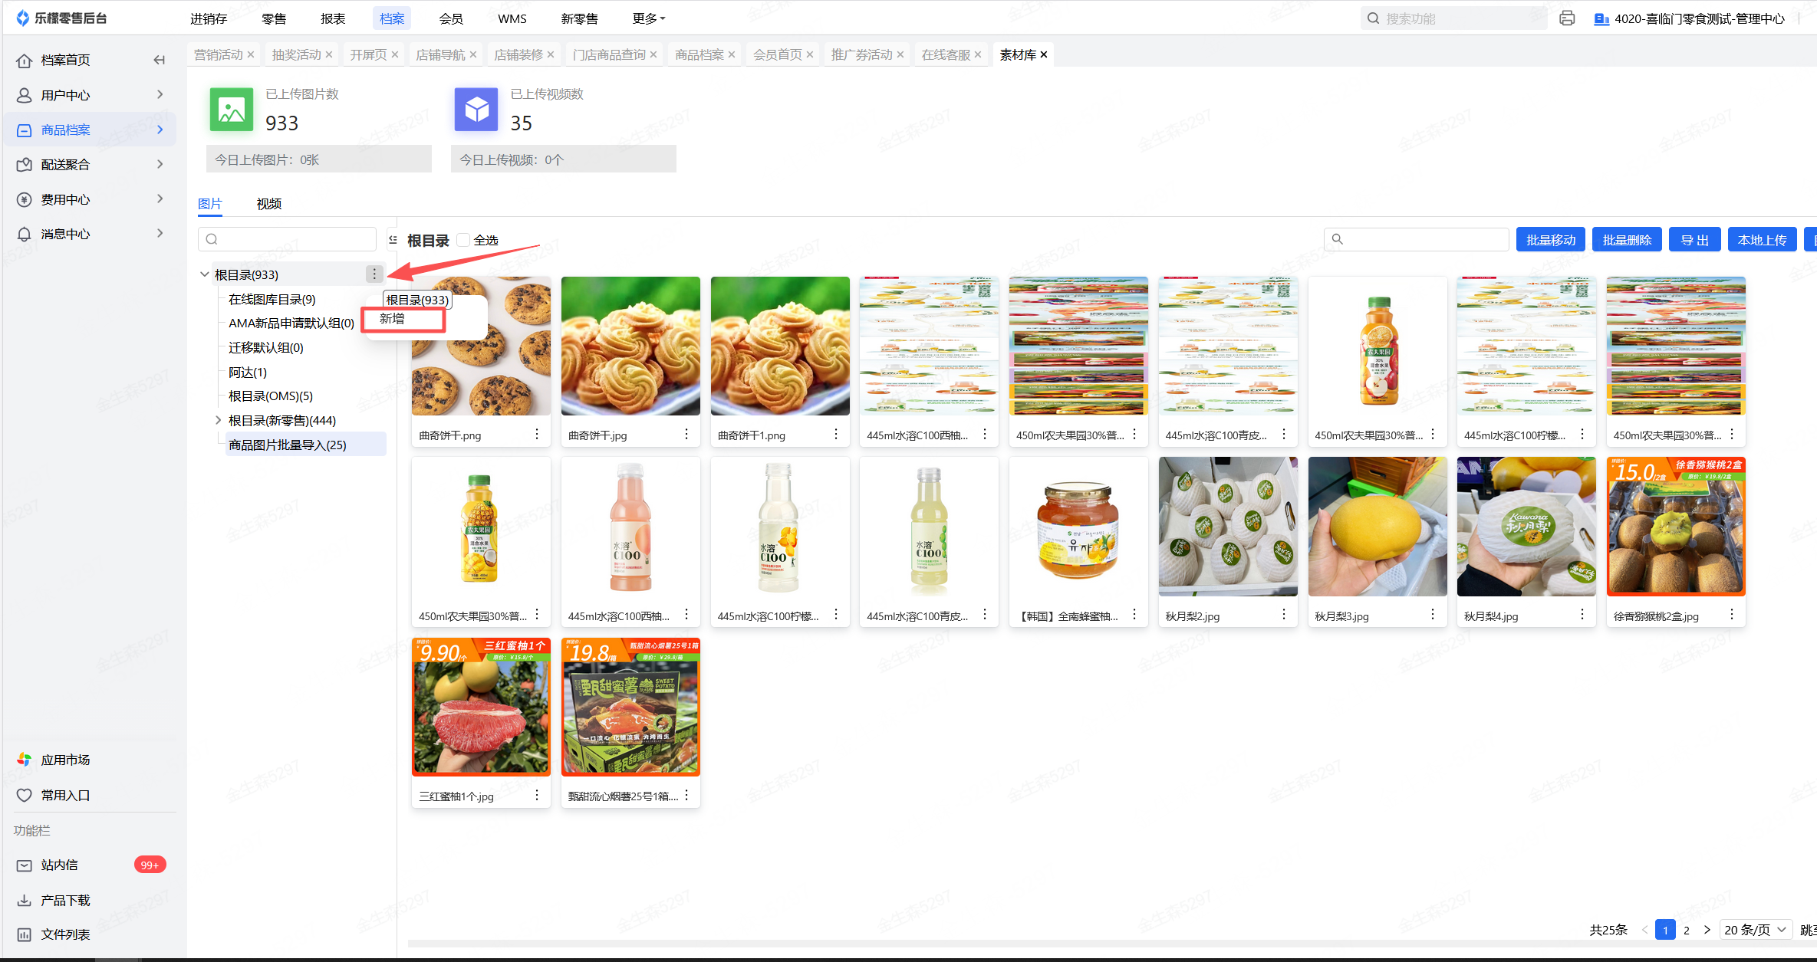Open three-dot menu for 曲奇饼干.png
1817x962 pixels.
point(537,435)
